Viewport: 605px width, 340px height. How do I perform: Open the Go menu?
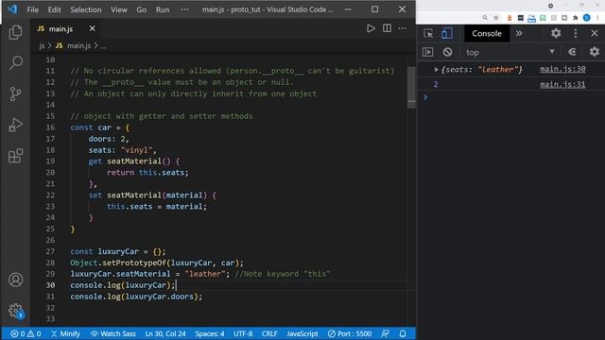[x=141, y=9]
